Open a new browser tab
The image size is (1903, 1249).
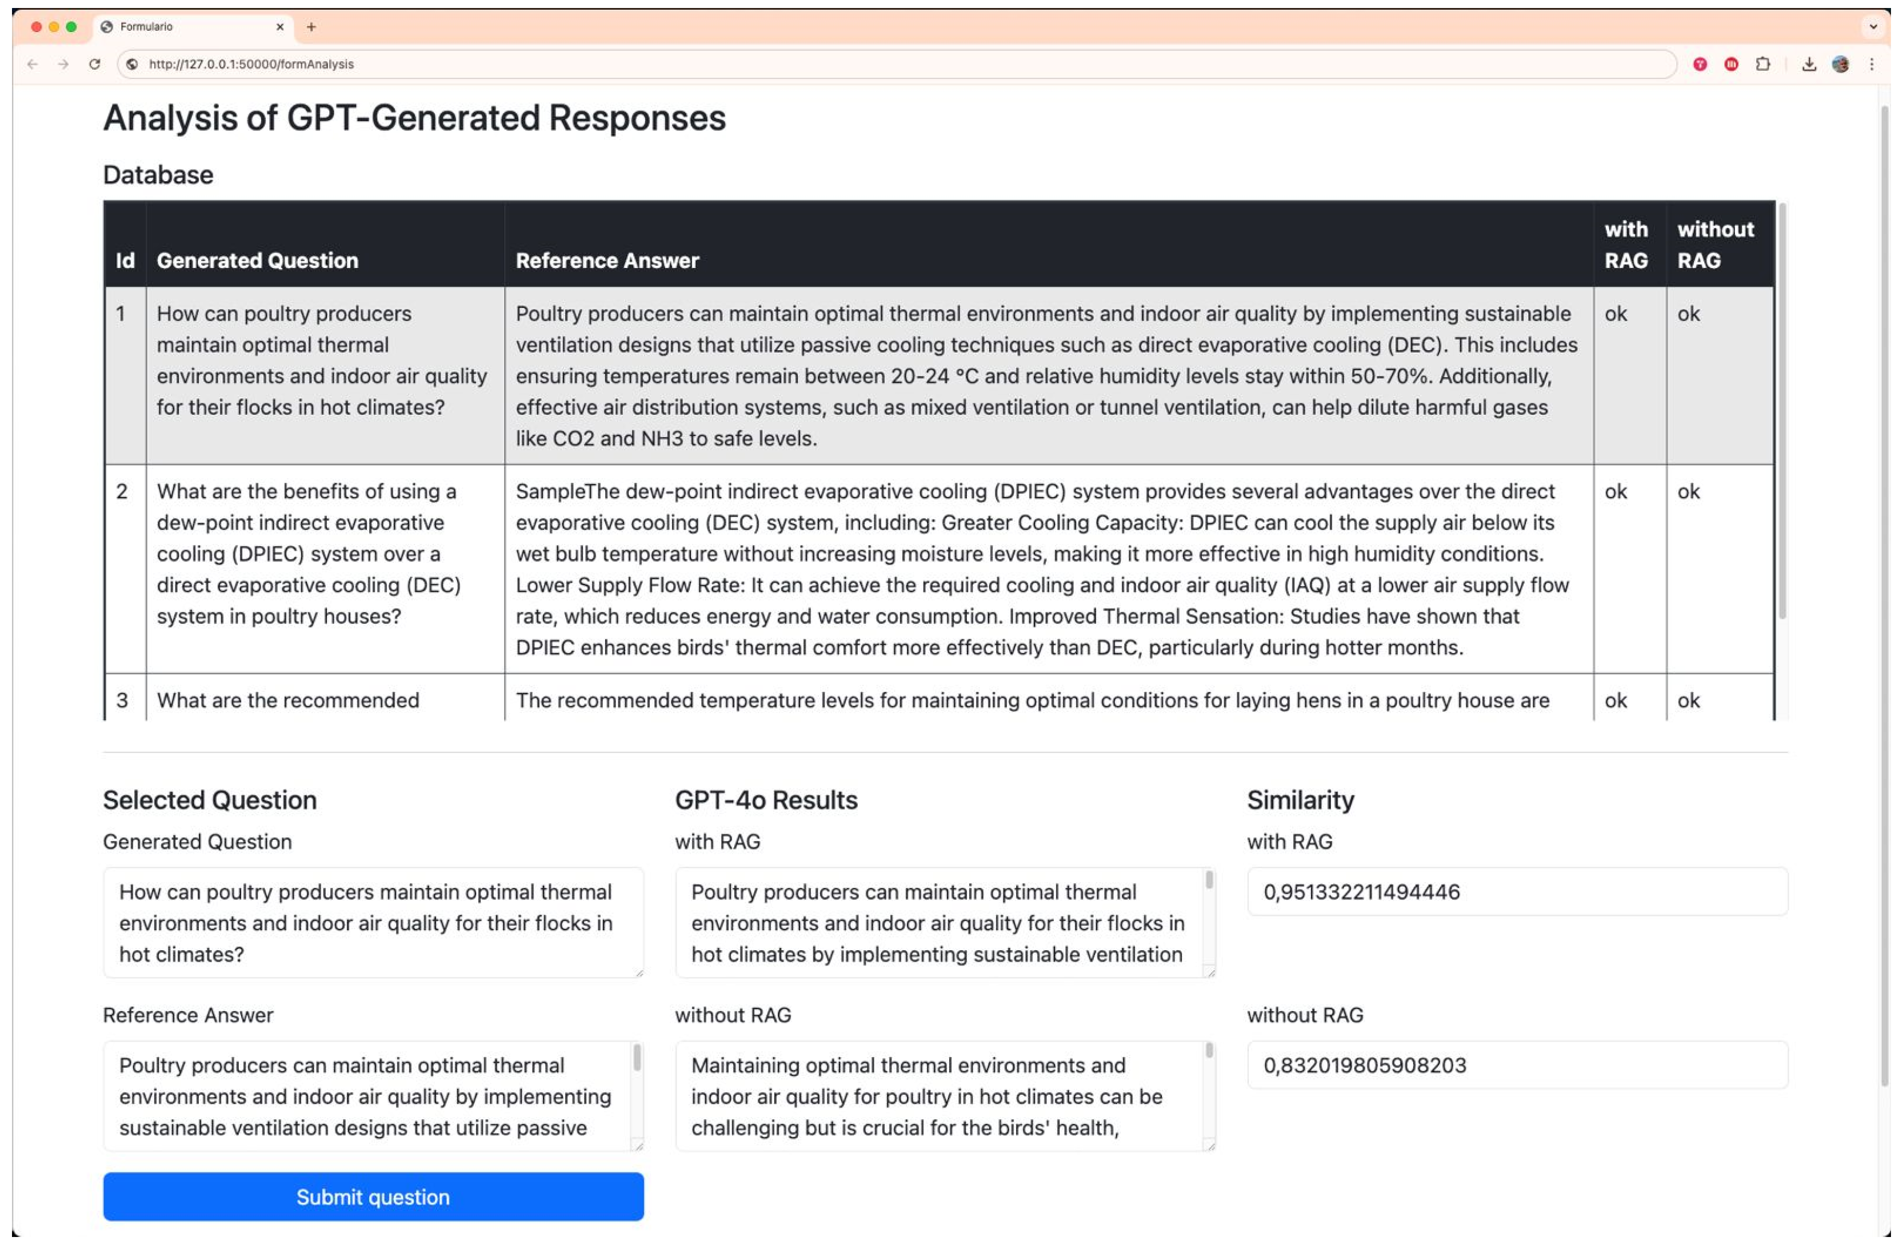click(x=311, y=27)
